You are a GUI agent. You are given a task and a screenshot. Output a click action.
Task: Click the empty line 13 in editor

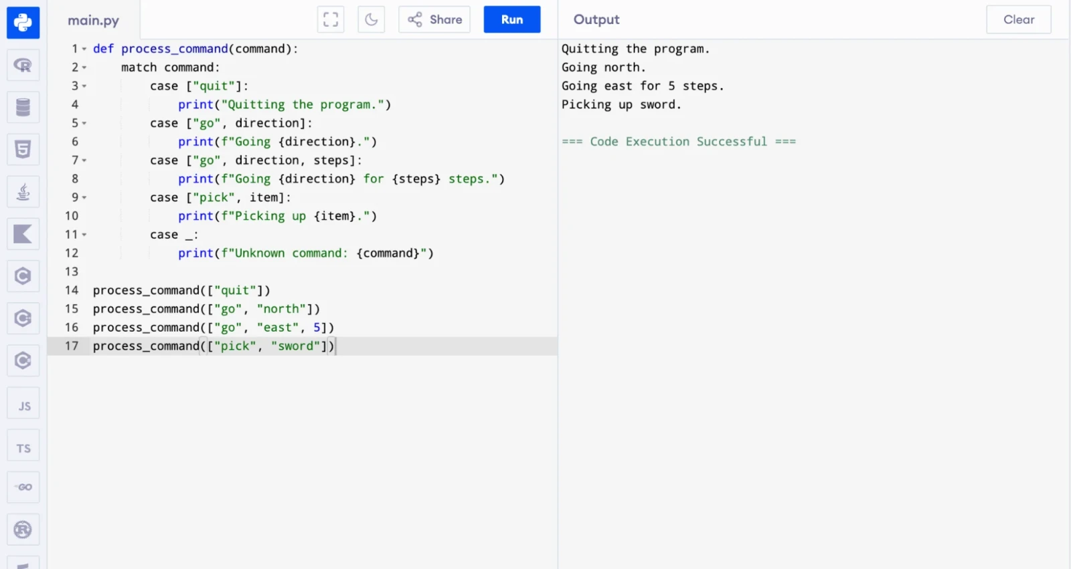point(321,271)
